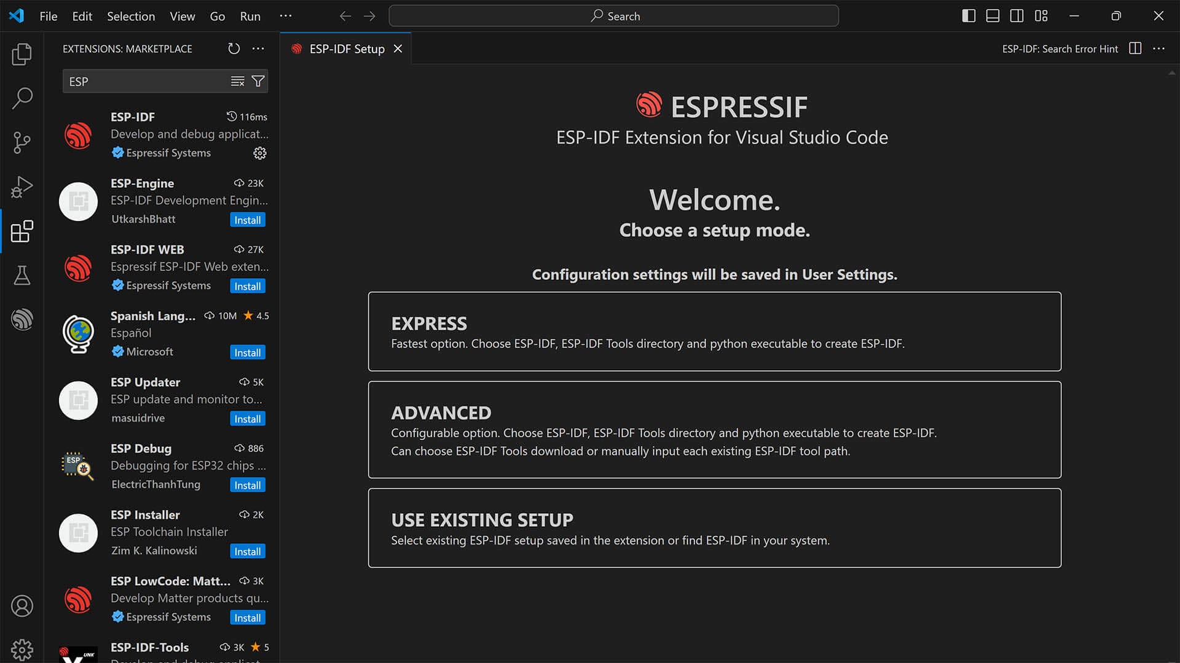Open the Testing view beaker icon
Screen dimensions: 1180x663
(x=22, y=276)
